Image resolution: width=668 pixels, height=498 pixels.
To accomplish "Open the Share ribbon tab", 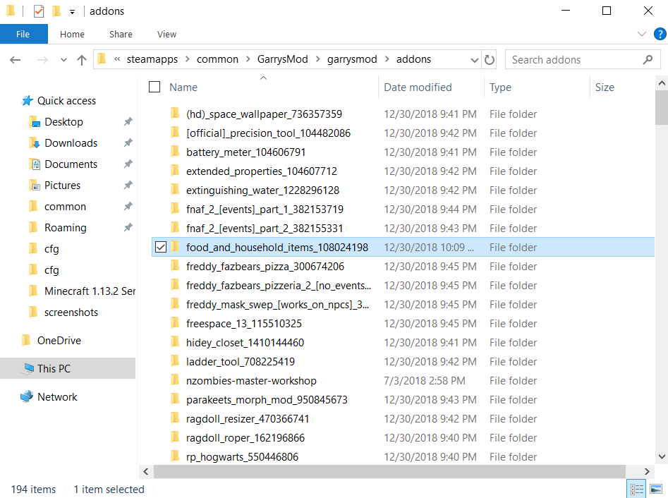I will 121,34.
